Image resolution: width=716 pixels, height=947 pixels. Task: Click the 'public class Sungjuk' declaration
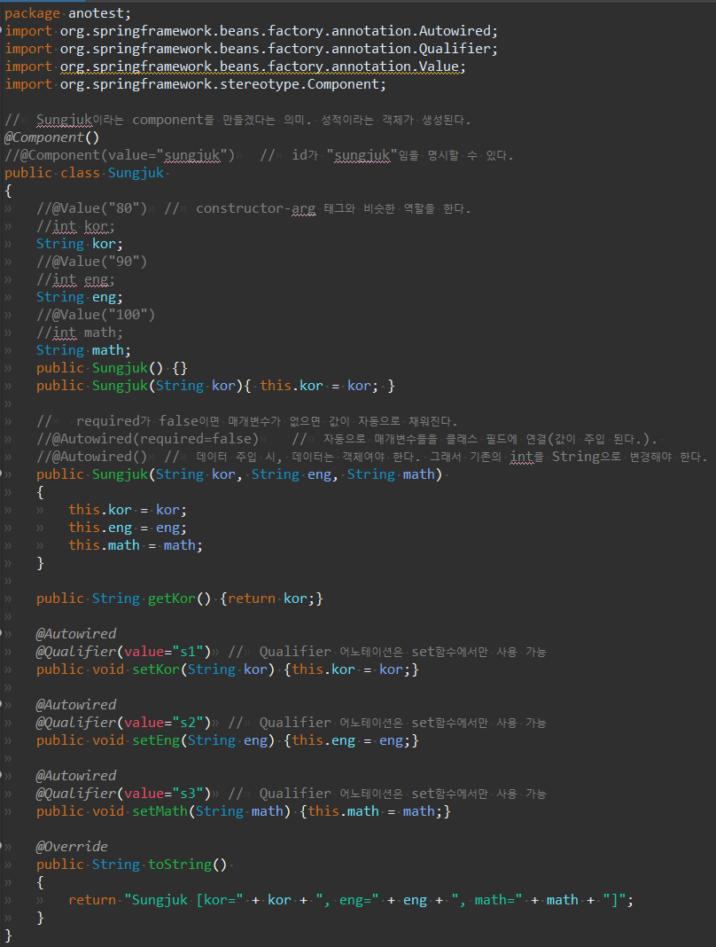[84, 173]
